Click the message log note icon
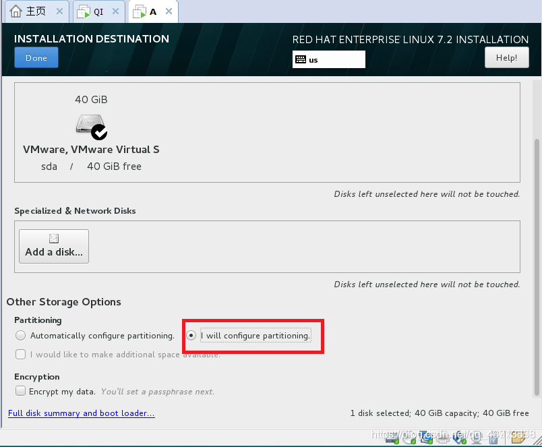This screenshot has height=447, width=542. [518, 437]
